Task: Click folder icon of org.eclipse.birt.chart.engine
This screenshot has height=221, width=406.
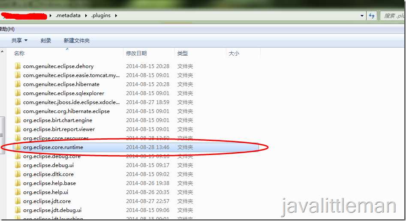Action: 18,120
